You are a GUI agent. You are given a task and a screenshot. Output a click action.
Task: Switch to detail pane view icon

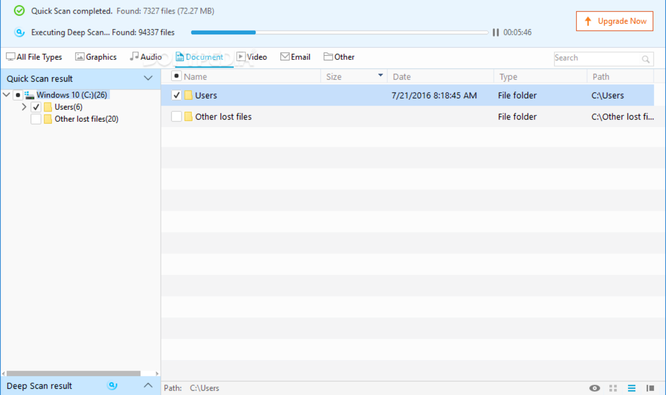tap(650, 388)
